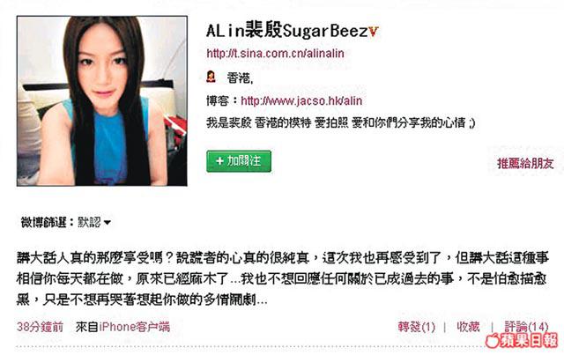Click the plus icon on 加關注
Image resolution: width=564 pixels, height=355 pixels.
tap(219, 161)
